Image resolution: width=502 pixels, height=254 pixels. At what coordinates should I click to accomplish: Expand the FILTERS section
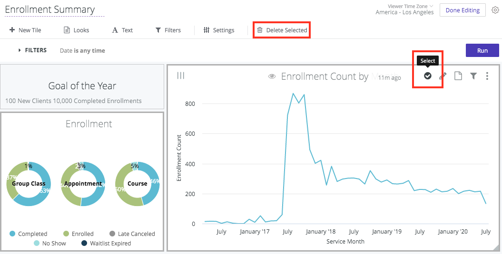[x=32, y=50]
